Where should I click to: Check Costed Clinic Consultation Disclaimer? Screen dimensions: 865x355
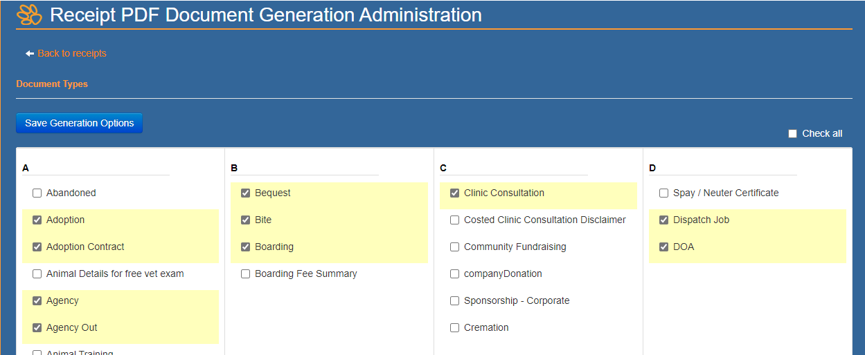point(455,220)
